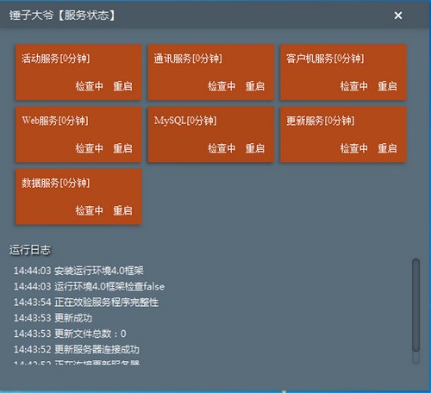Restart the 数据服务 service
431x393 pixels.
122,210
